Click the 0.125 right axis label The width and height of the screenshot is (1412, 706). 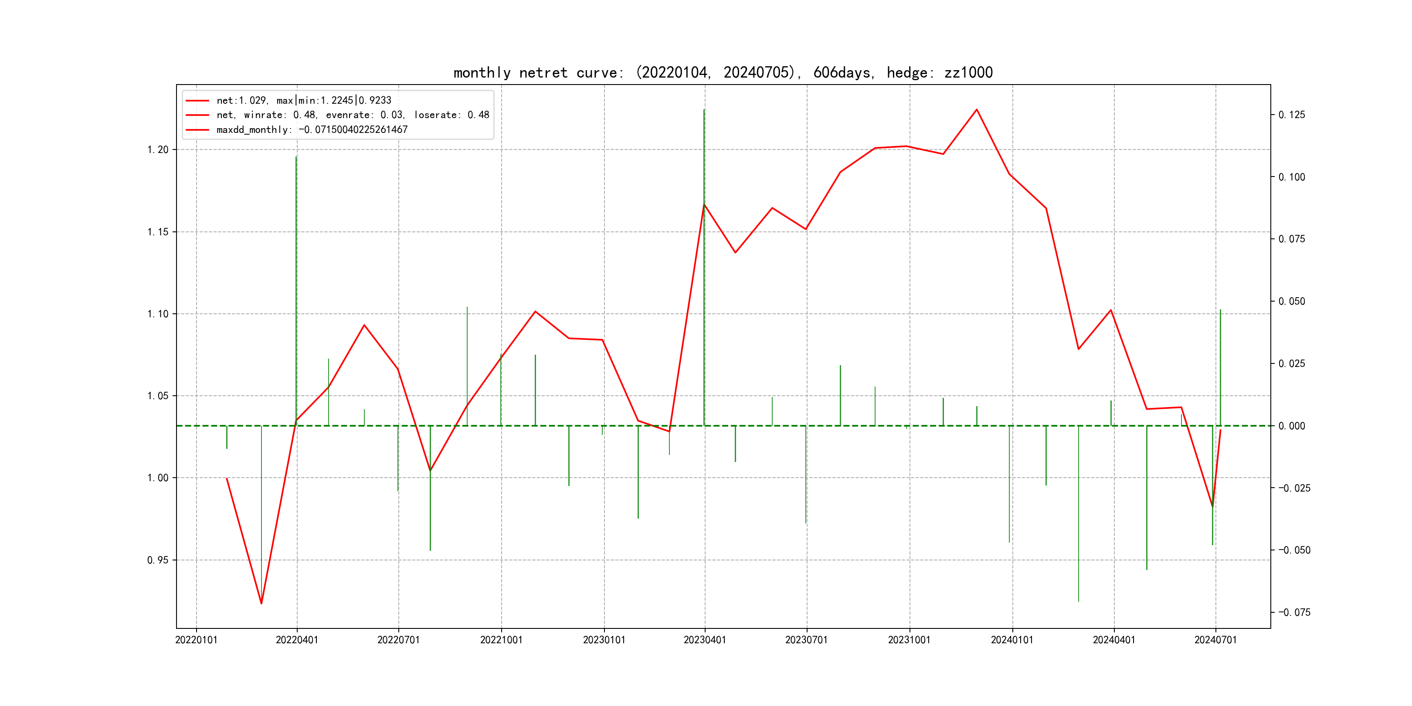coord(1291,115)
